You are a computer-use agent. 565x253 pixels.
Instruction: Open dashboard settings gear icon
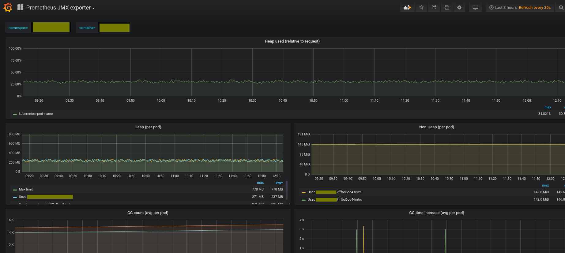459,7
